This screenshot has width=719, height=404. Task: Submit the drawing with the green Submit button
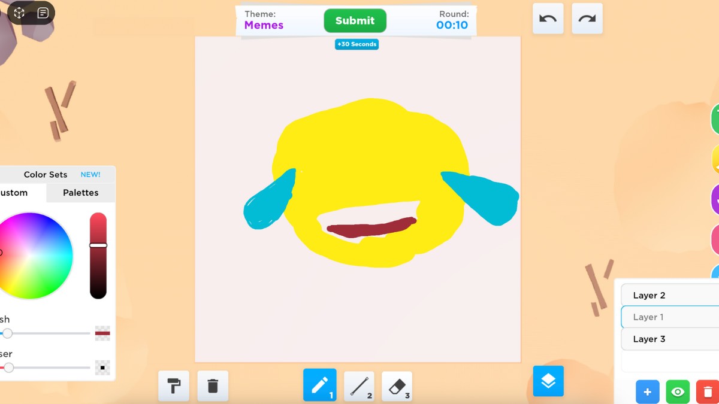[x=355, y=21]
